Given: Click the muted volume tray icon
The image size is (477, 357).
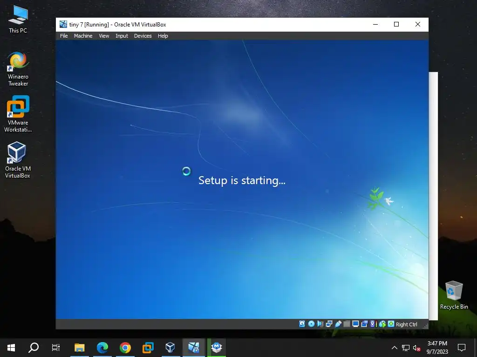Looking at the screenshot, I should [x=417, y=348].
